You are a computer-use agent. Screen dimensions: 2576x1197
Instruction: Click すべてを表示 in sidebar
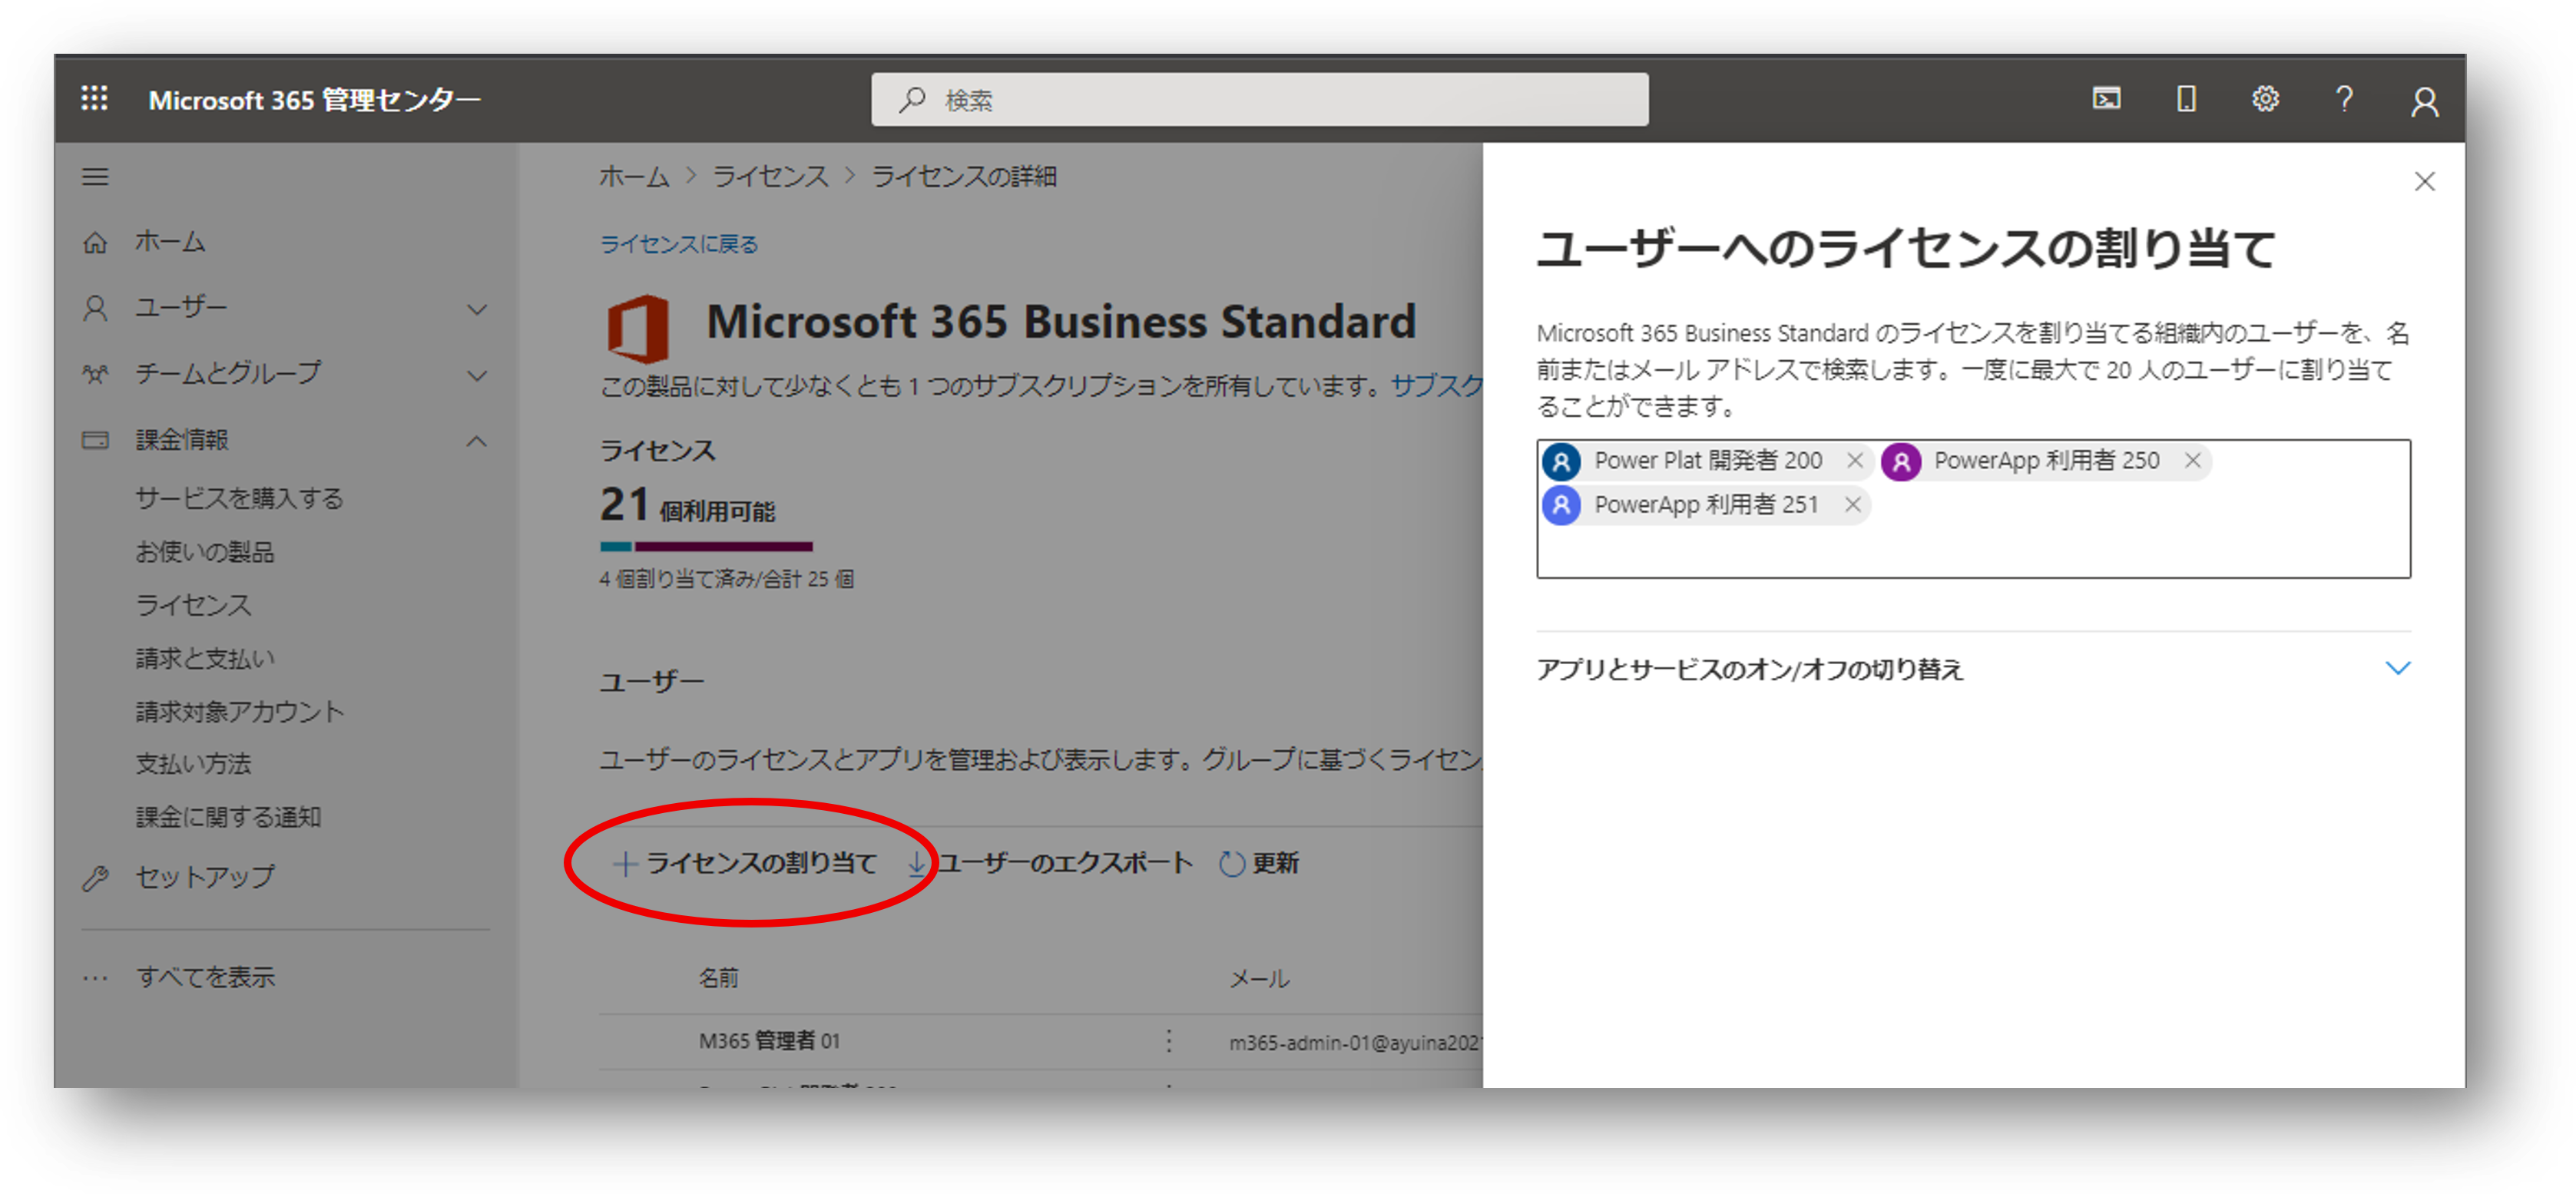click(x=205, y=977)
